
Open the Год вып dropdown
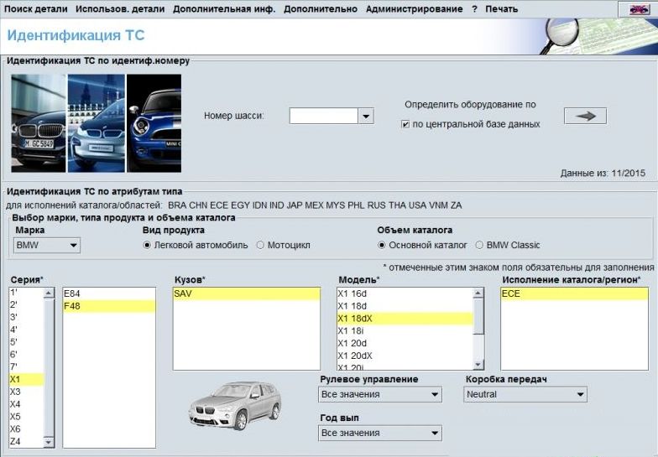click(x=380, y=433)
